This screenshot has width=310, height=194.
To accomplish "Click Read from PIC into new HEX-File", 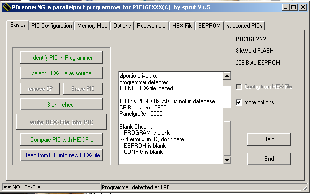I will click(x=62, y=155).
